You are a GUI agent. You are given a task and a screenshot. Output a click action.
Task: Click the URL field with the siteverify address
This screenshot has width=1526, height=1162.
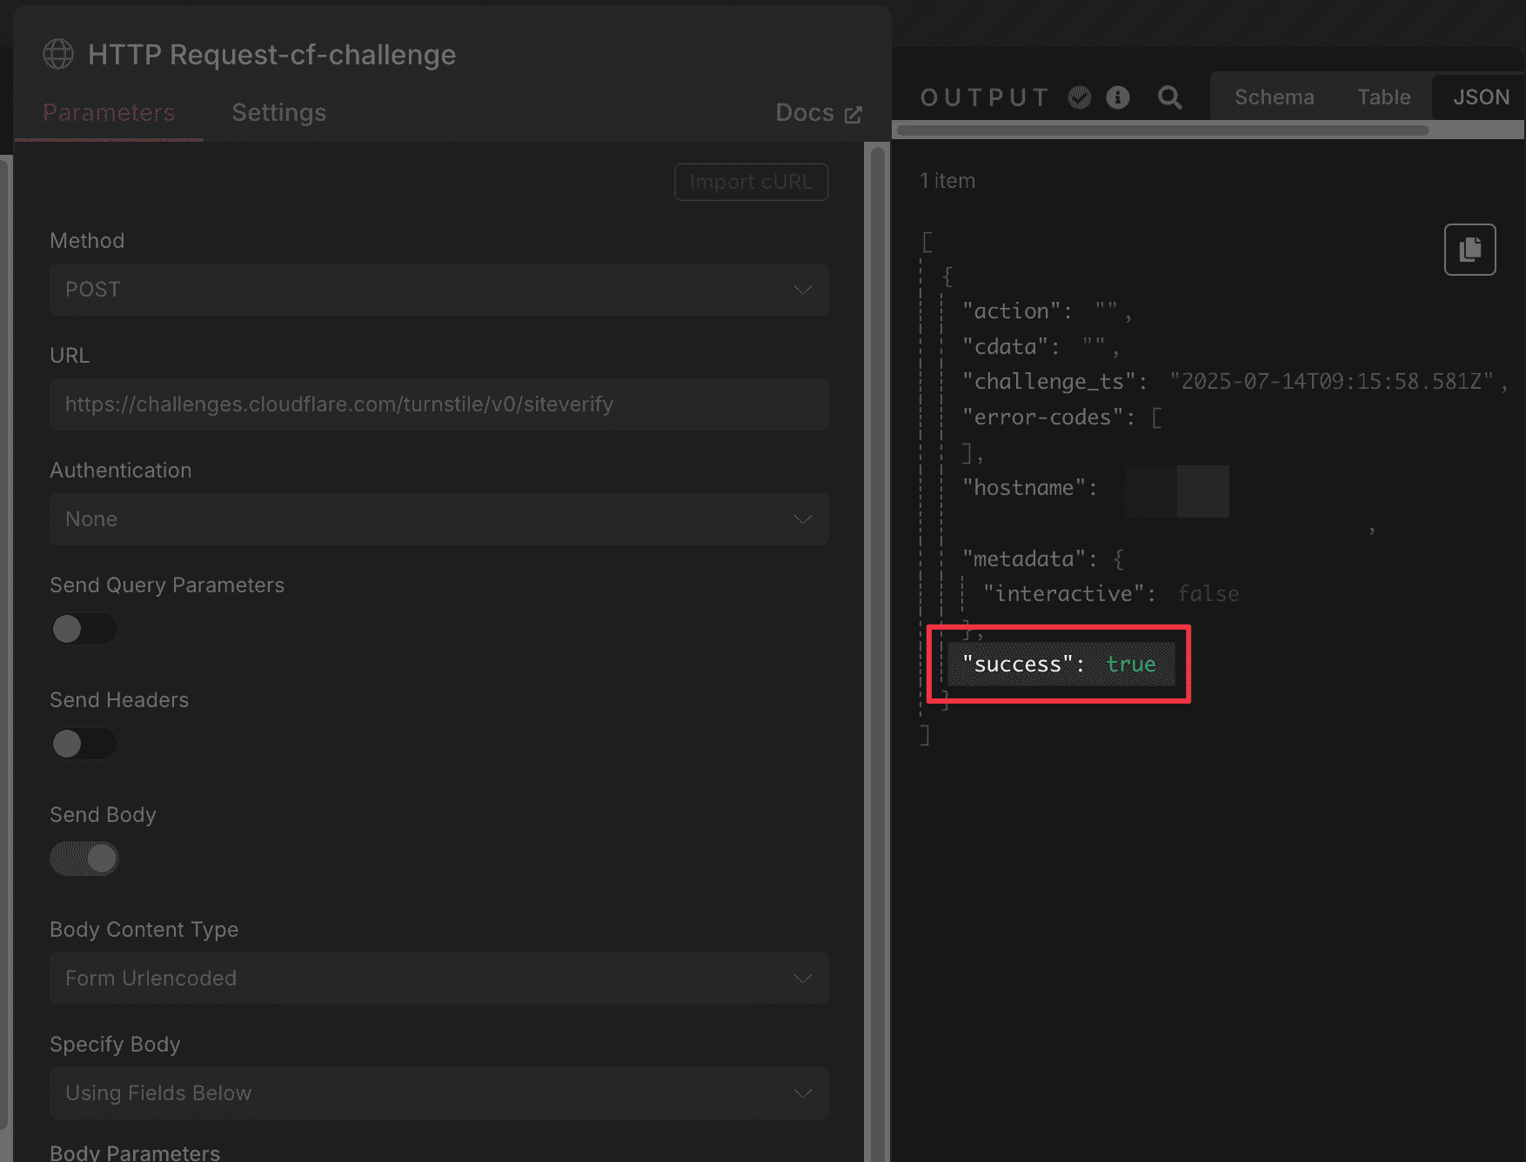click(x=438, y=404)
